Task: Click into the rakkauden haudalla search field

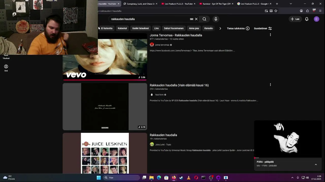Action: [x=150, y=19]
